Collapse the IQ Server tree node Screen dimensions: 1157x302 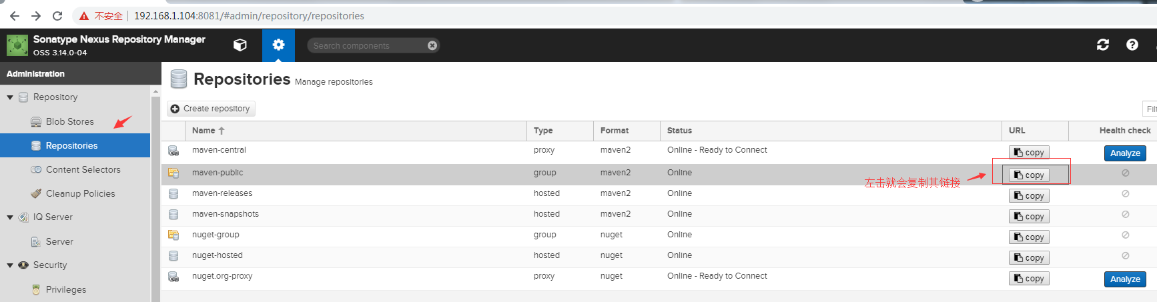[x=10, y=217]
